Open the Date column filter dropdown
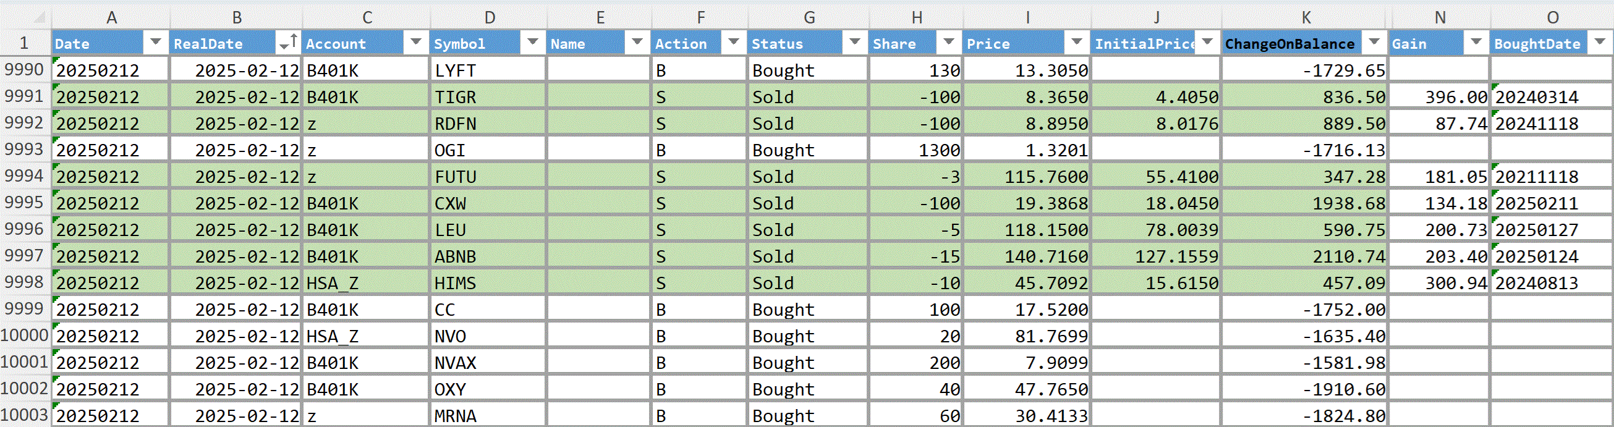Viewport: 1614px width, 427px height. pos(155,43)
